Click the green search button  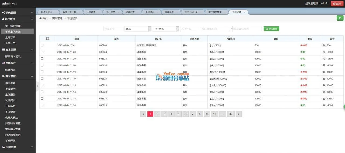[271, 29]
